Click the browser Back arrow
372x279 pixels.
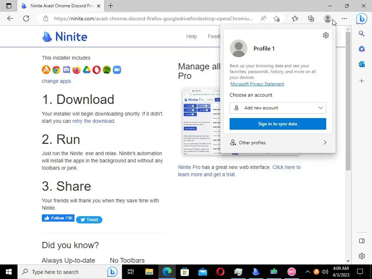coord(10,19)
